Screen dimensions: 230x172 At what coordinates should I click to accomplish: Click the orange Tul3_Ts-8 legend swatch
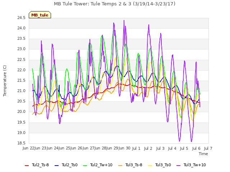click(x=120, y=165)
